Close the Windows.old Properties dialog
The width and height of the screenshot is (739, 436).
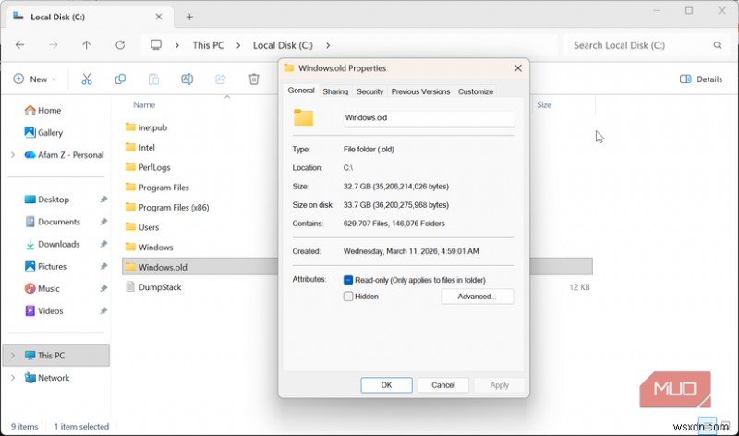pyautogui.click(x=518, y=68)
